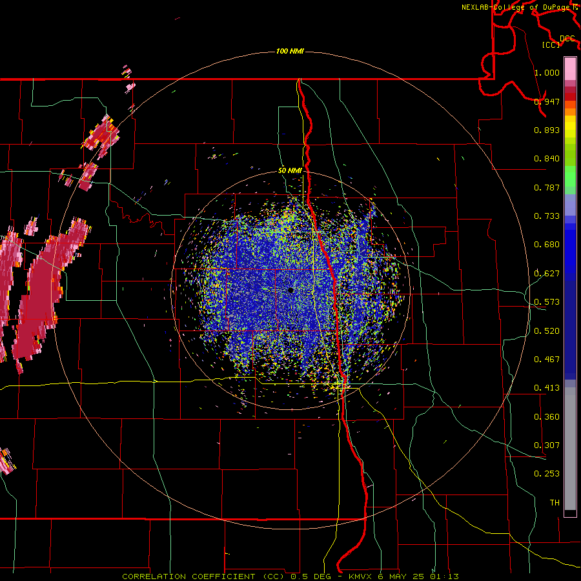Select the 0.893 scale label
This screenshot has width=581, height=581.
tap(547, 130)
